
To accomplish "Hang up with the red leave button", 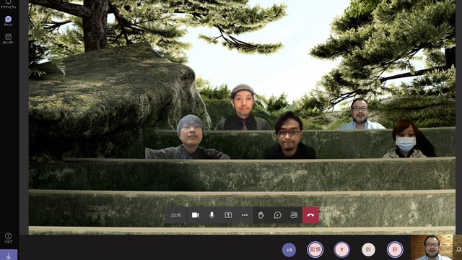I will tap(310, 215).
